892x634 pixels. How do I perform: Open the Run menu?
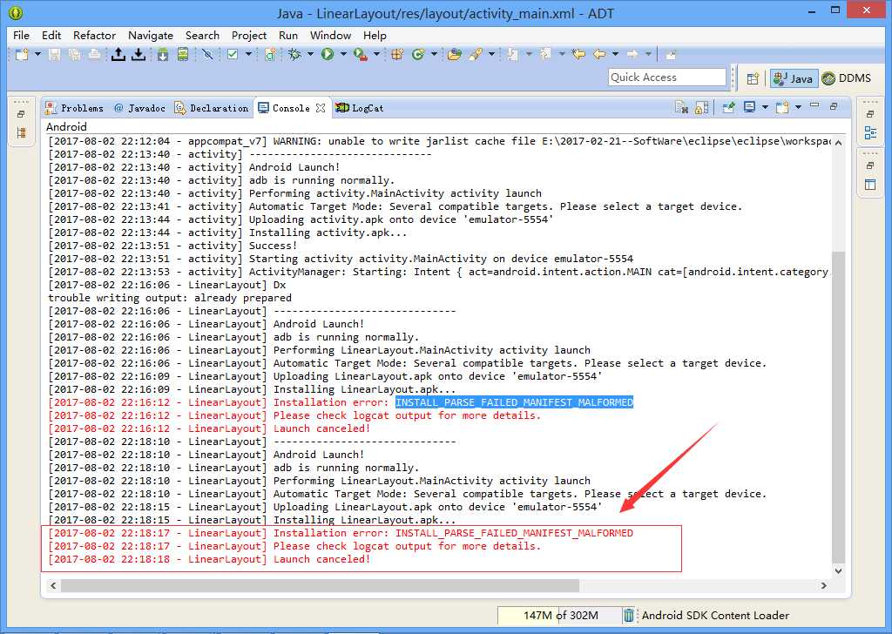tap(288, 35)
